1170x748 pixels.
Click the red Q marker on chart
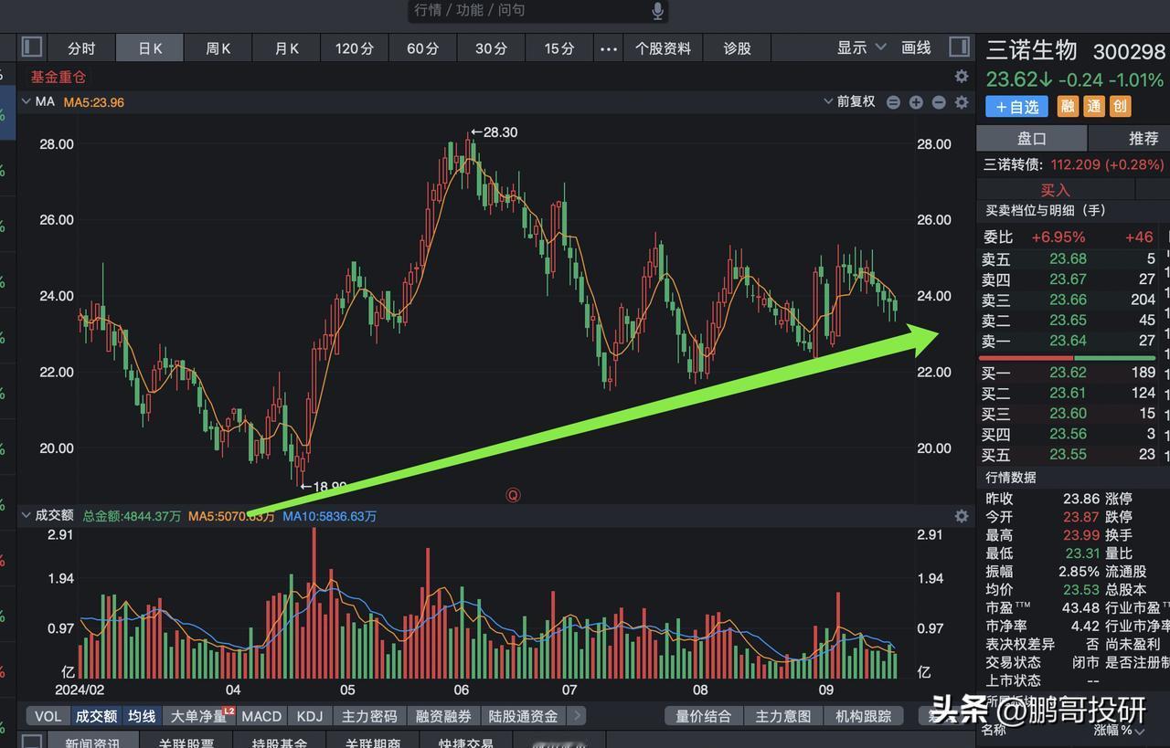click(513, 495)
